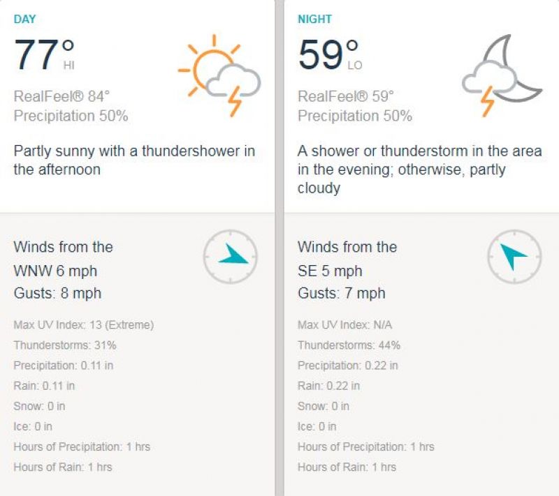Click the moon thunderstorm night icon
The image size is (559, 496).
coord(502,76)
